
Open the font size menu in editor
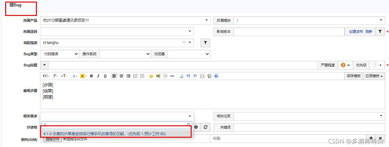point(64,76)
